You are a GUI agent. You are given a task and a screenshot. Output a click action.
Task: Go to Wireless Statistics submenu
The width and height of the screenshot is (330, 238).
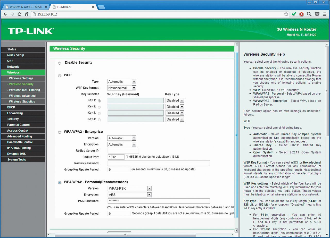23,101
